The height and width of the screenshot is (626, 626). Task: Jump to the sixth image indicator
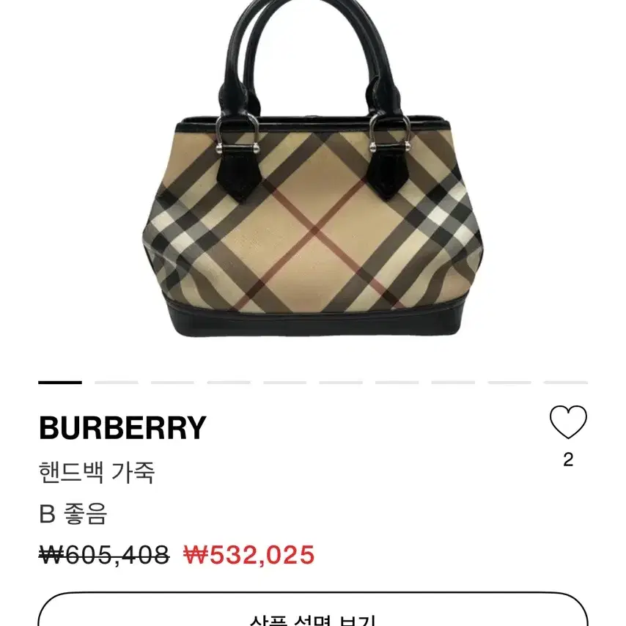point(341,383)
